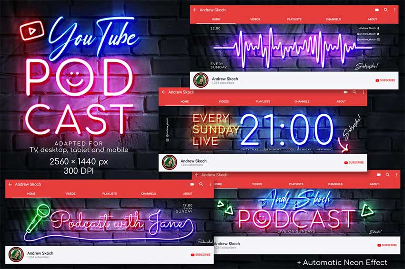Click 'TV, desktop, tablet and mobile' text

coord(79,149)
